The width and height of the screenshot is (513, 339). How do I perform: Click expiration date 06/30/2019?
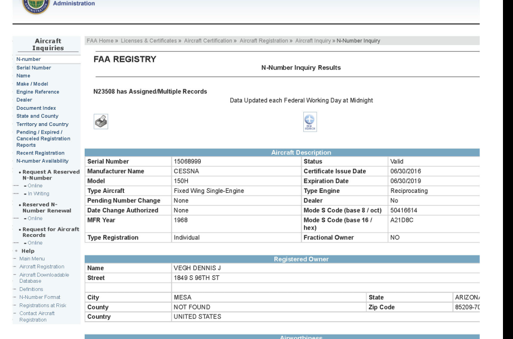pyautogui.click(x=406, y=181)
